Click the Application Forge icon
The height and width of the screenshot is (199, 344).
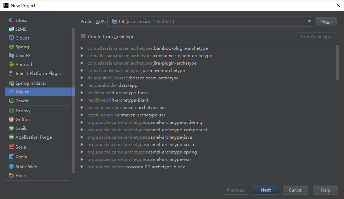[x=11, y=137]
